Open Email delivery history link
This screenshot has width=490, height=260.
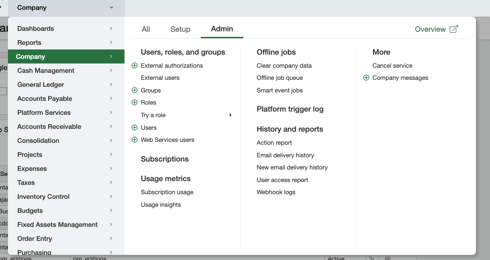coord(285,155)
